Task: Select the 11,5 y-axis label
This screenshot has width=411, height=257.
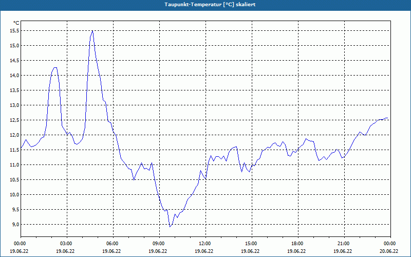Action: pos(15,150)
